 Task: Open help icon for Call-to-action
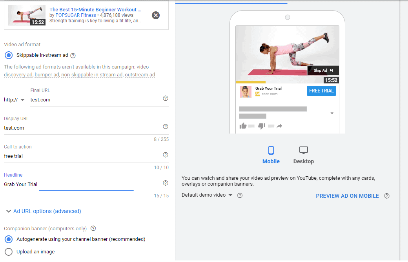coord(166,155)
